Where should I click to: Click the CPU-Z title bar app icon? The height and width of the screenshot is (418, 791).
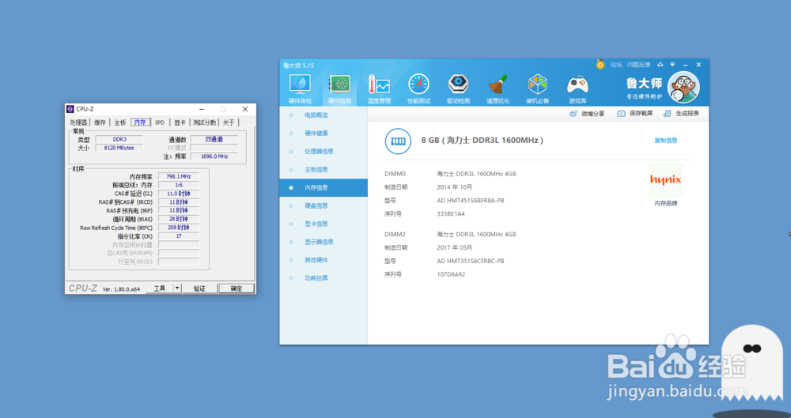(x=70, y=109)
